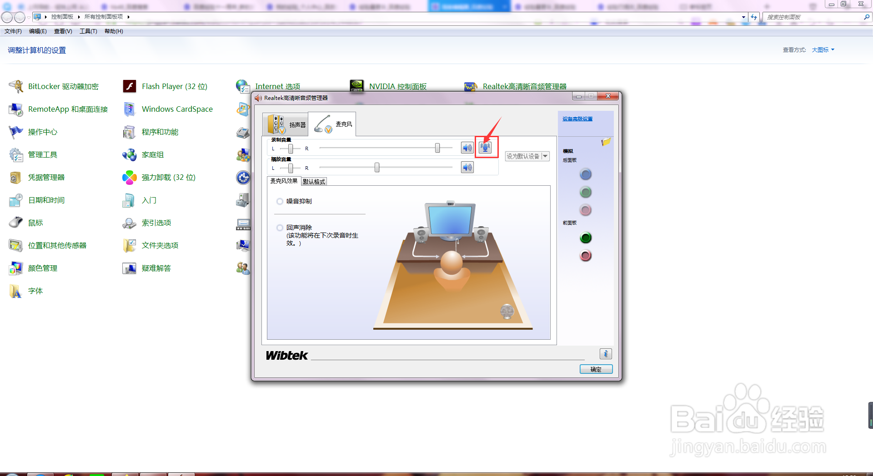
Task: Open 查看(V) menu
Action: click(x=63, y=31)
